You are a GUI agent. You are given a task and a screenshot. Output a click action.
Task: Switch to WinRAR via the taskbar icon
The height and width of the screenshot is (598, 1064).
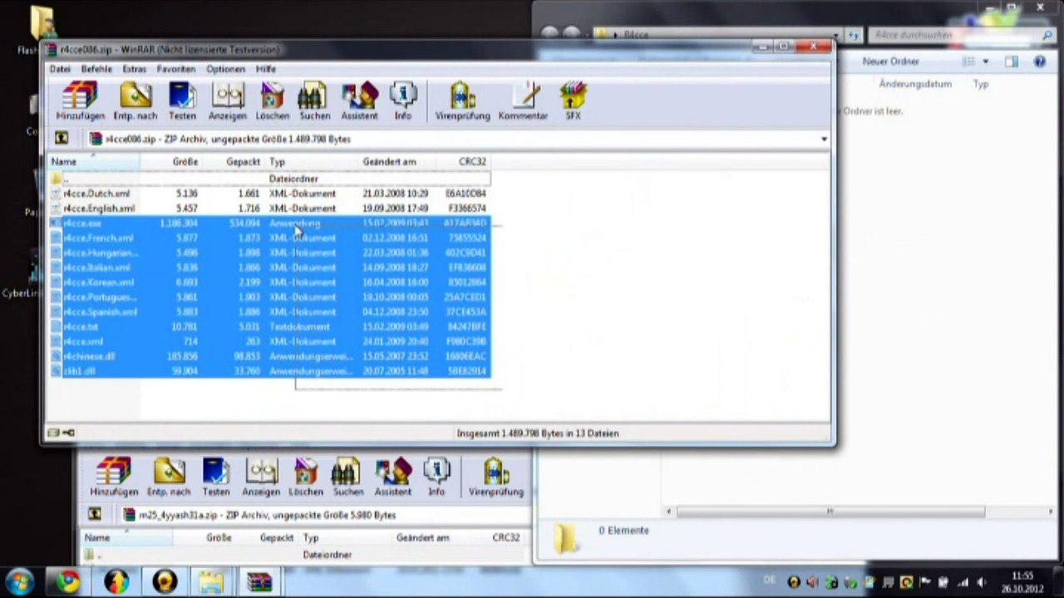259,581
